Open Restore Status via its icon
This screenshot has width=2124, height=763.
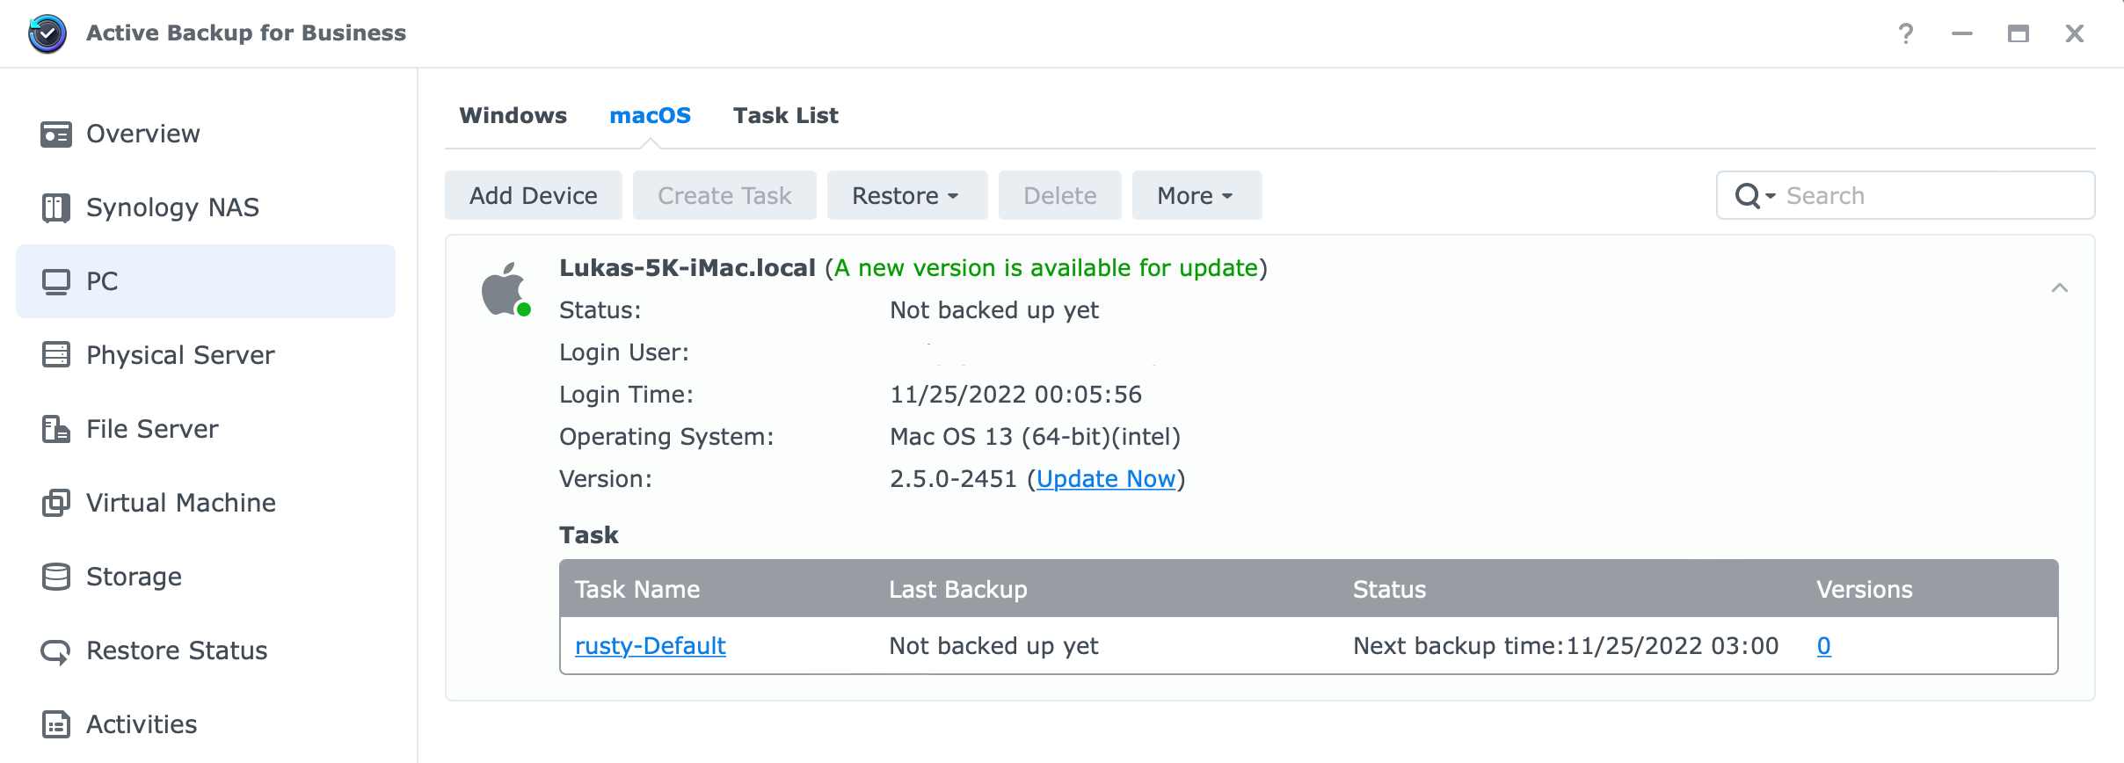pyautogui.click(x=56, y=650)
